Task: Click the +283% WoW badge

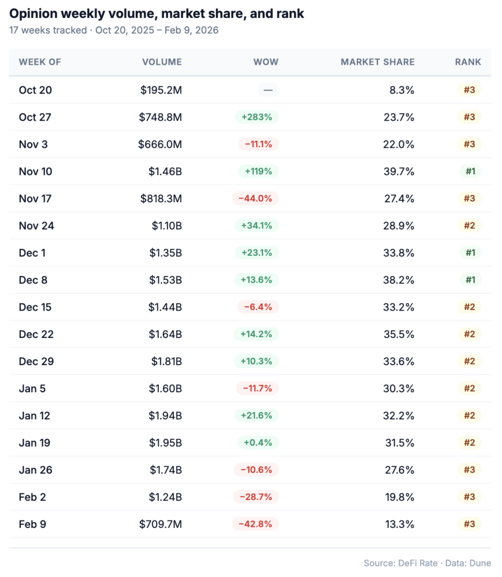Action: (x=257, y=117)
